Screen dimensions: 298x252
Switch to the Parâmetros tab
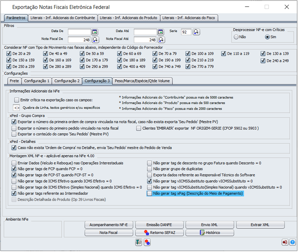[16, 18]
